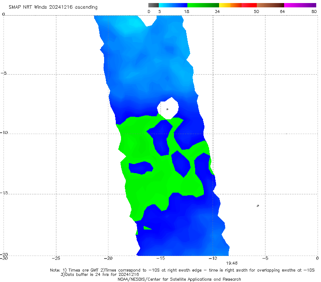The width and height of the screenshot is (321, 282).
Task: Click the green segment of the color bar
Action: (203, 5)
